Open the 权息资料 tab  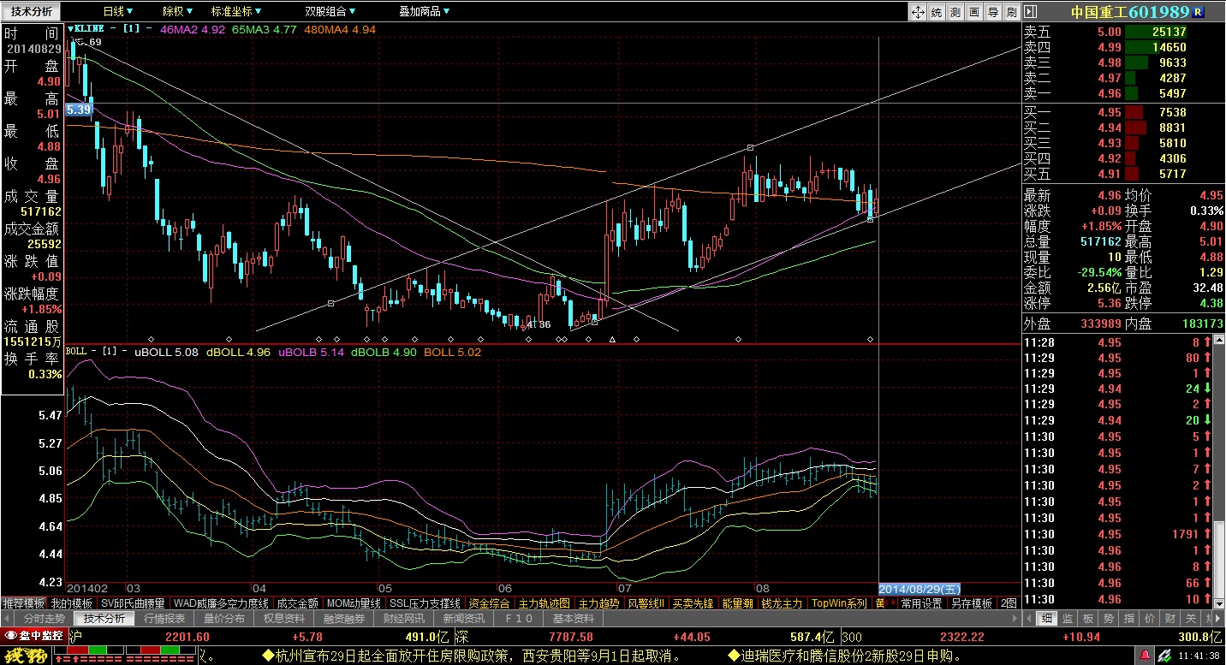pyautogui.click(x=284, y=618)
